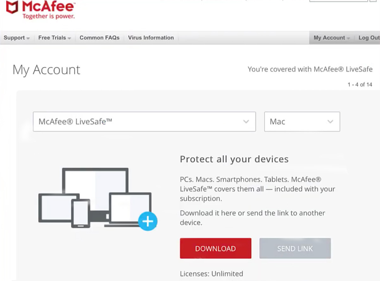
Task: Click the McAfee Together is power wordmark
Action: (48, 9)
